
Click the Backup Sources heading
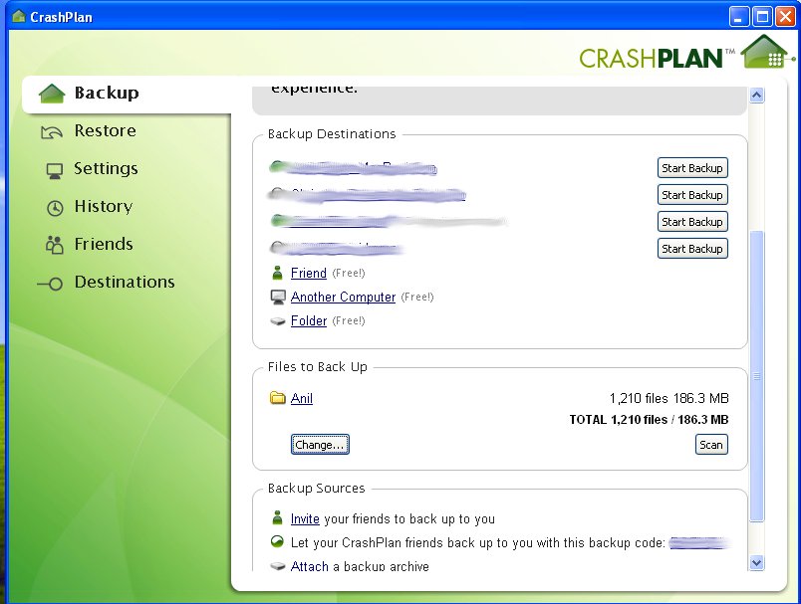click(x=316, y=489)
